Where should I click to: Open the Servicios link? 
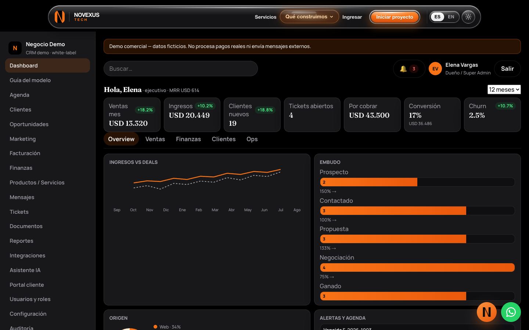[266, 17]
